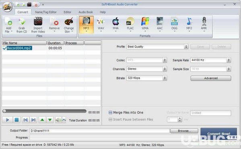Click the 00:00:05 duration cell
This screenshot has width=241, height=149.
tap(55, 48)
